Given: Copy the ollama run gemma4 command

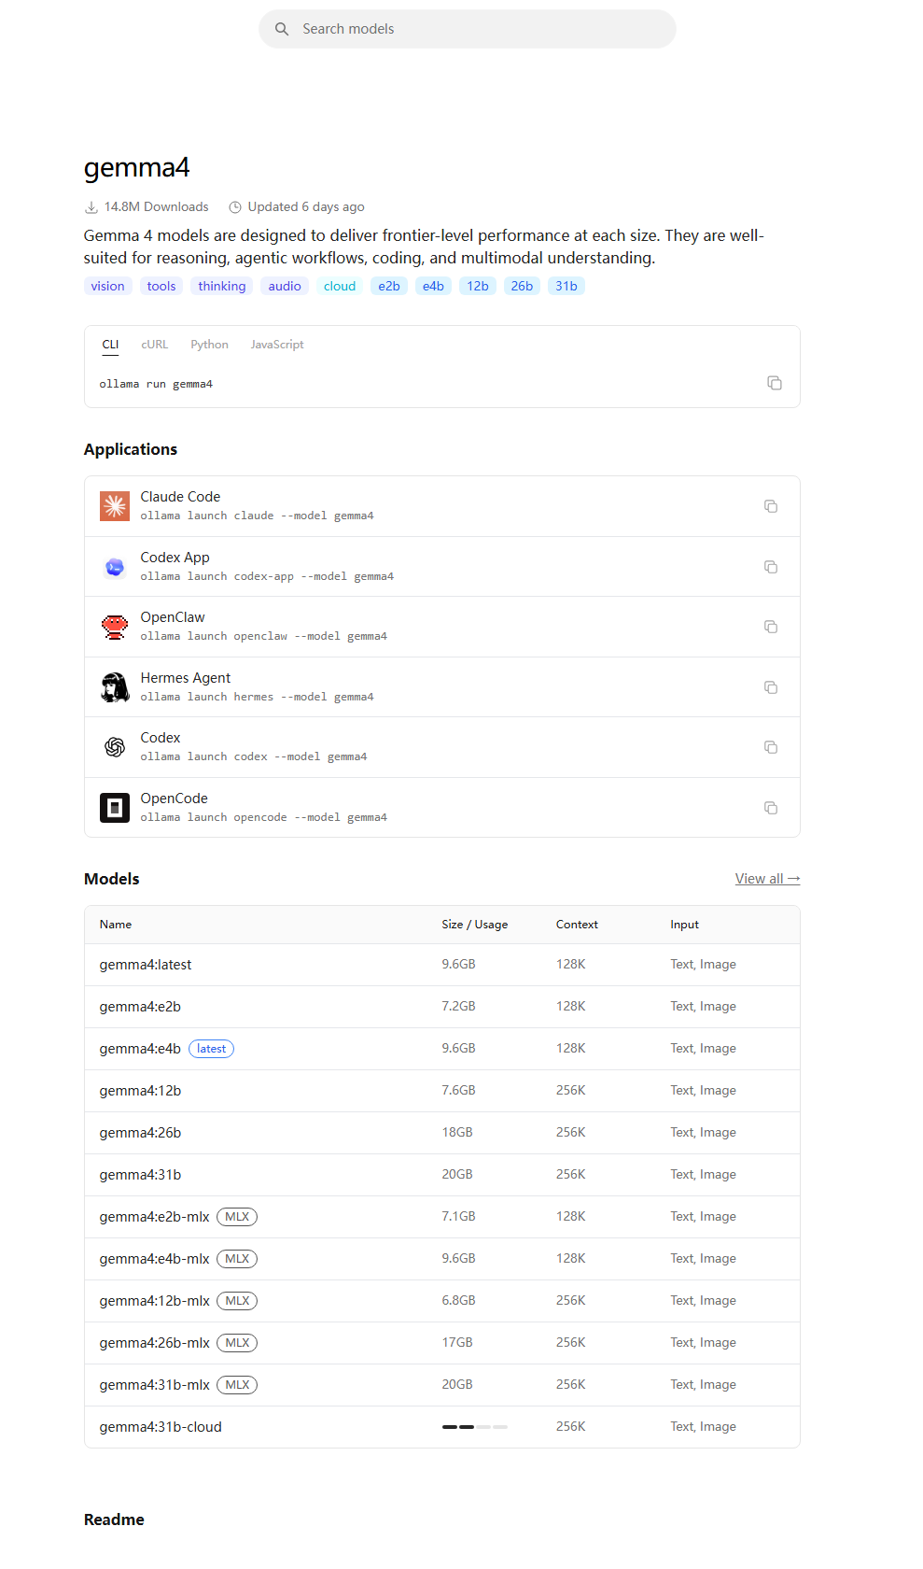Looking at the screenshot, I should (x=775, y=383).
